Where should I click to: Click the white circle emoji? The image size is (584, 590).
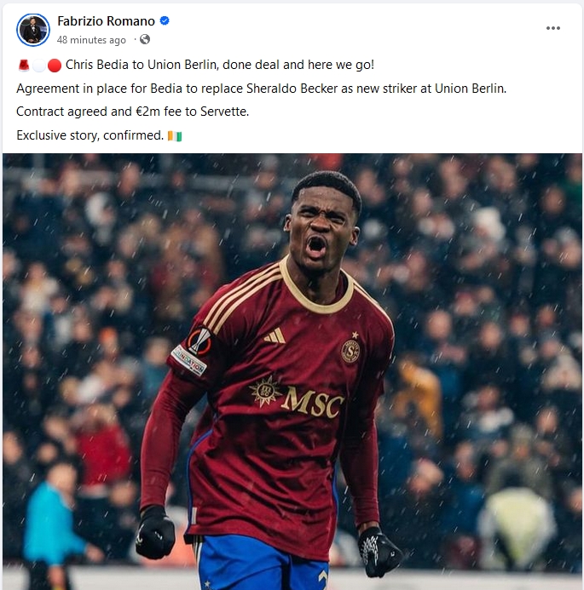[39, 66]
